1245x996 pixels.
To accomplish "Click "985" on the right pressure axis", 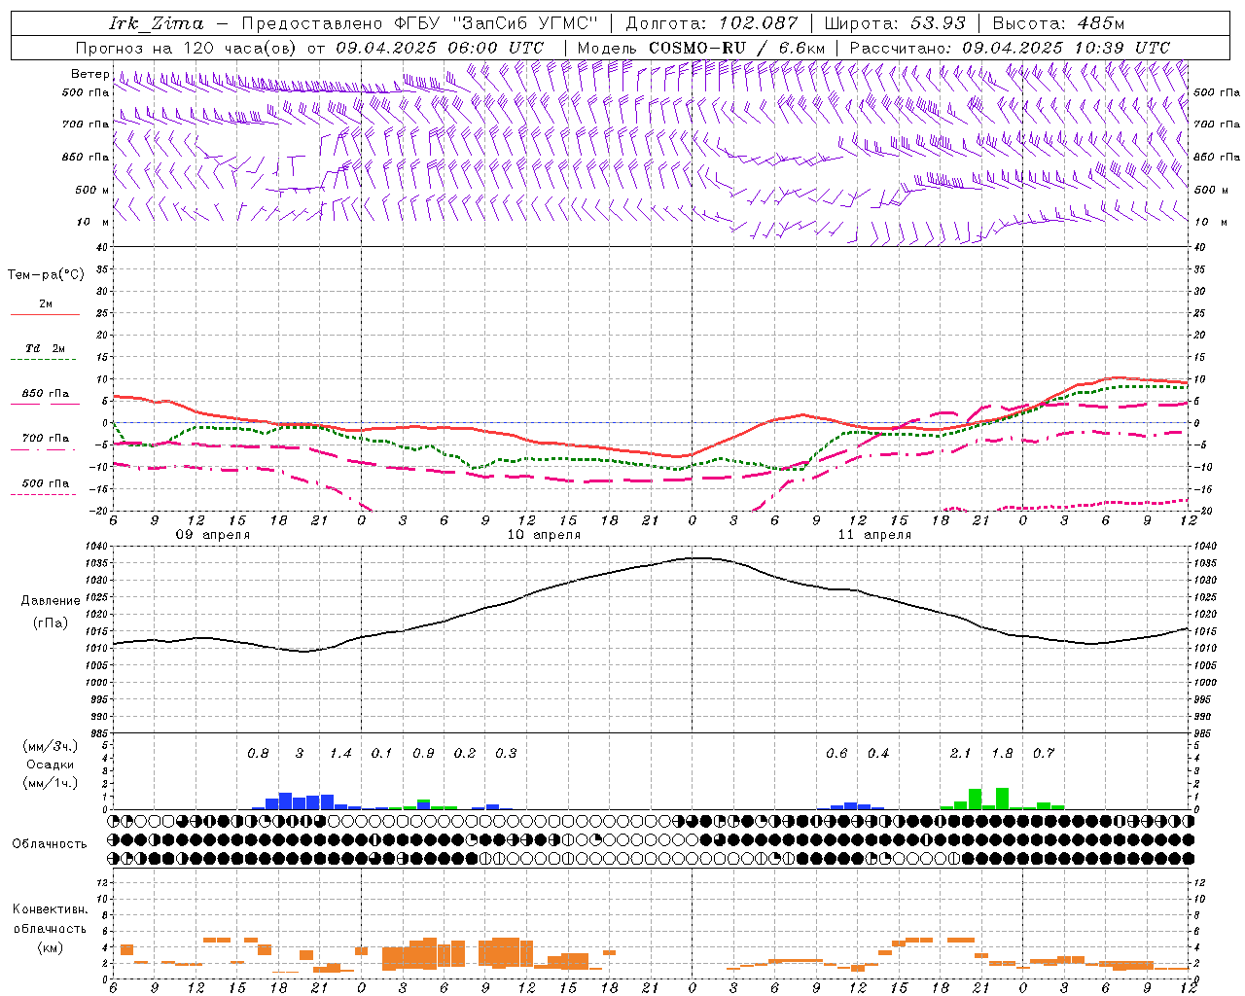I will click(x=1203, y=733).
